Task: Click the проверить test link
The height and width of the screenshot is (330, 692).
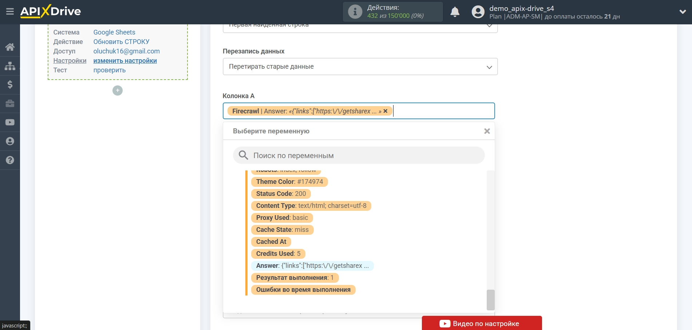Action: pos(109,70)
